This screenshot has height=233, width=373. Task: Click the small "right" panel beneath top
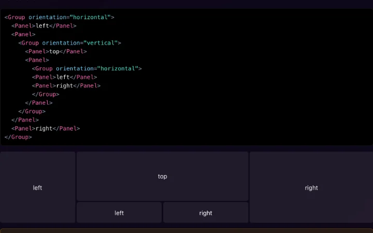coord(206,213)
